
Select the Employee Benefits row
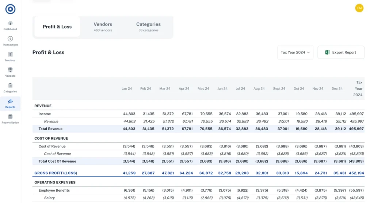point(54,190)
